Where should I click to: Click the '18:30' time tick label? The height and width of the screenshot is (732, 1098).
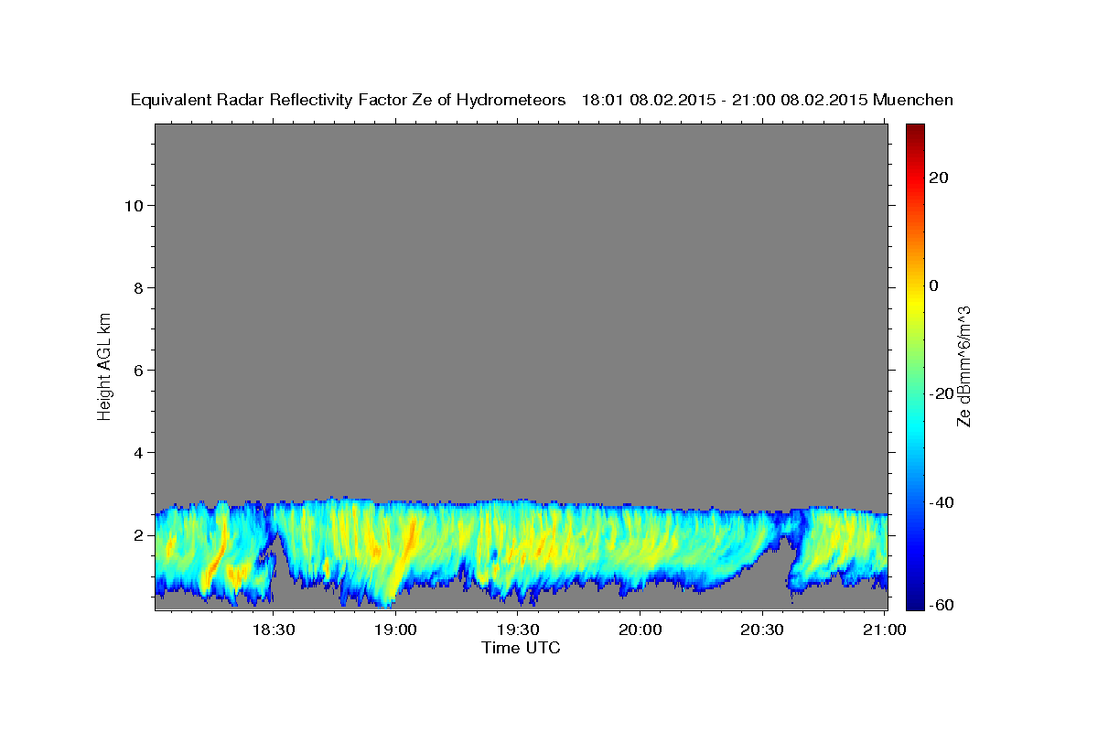[273, 630]
